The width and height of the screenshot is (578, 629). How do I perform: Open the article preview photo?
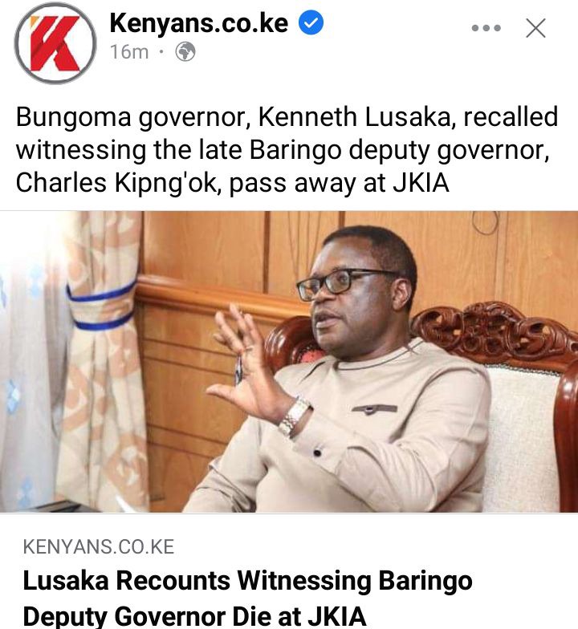pyautogui.click(x=289, y=361)
